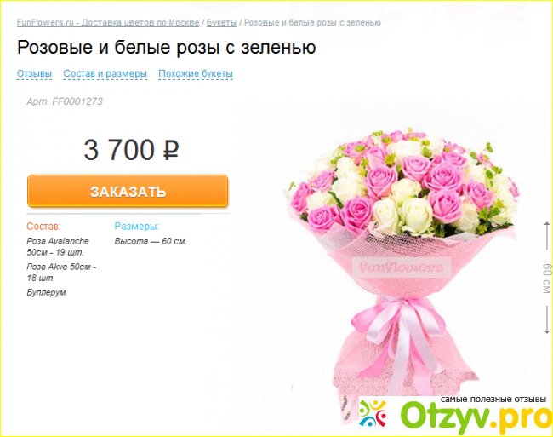Click the Состав heading
The image size is (553, 437).
point(43,227)
